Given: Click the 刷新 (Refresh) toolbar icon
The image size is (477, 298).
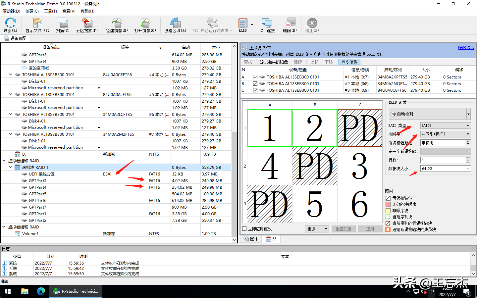Looking at the screenshot, I should [x=10, y=25].
